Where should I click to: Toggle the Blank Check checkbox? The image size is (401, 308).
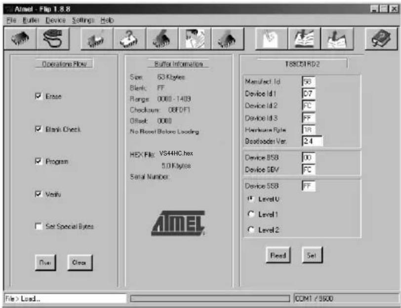point(39,129)
